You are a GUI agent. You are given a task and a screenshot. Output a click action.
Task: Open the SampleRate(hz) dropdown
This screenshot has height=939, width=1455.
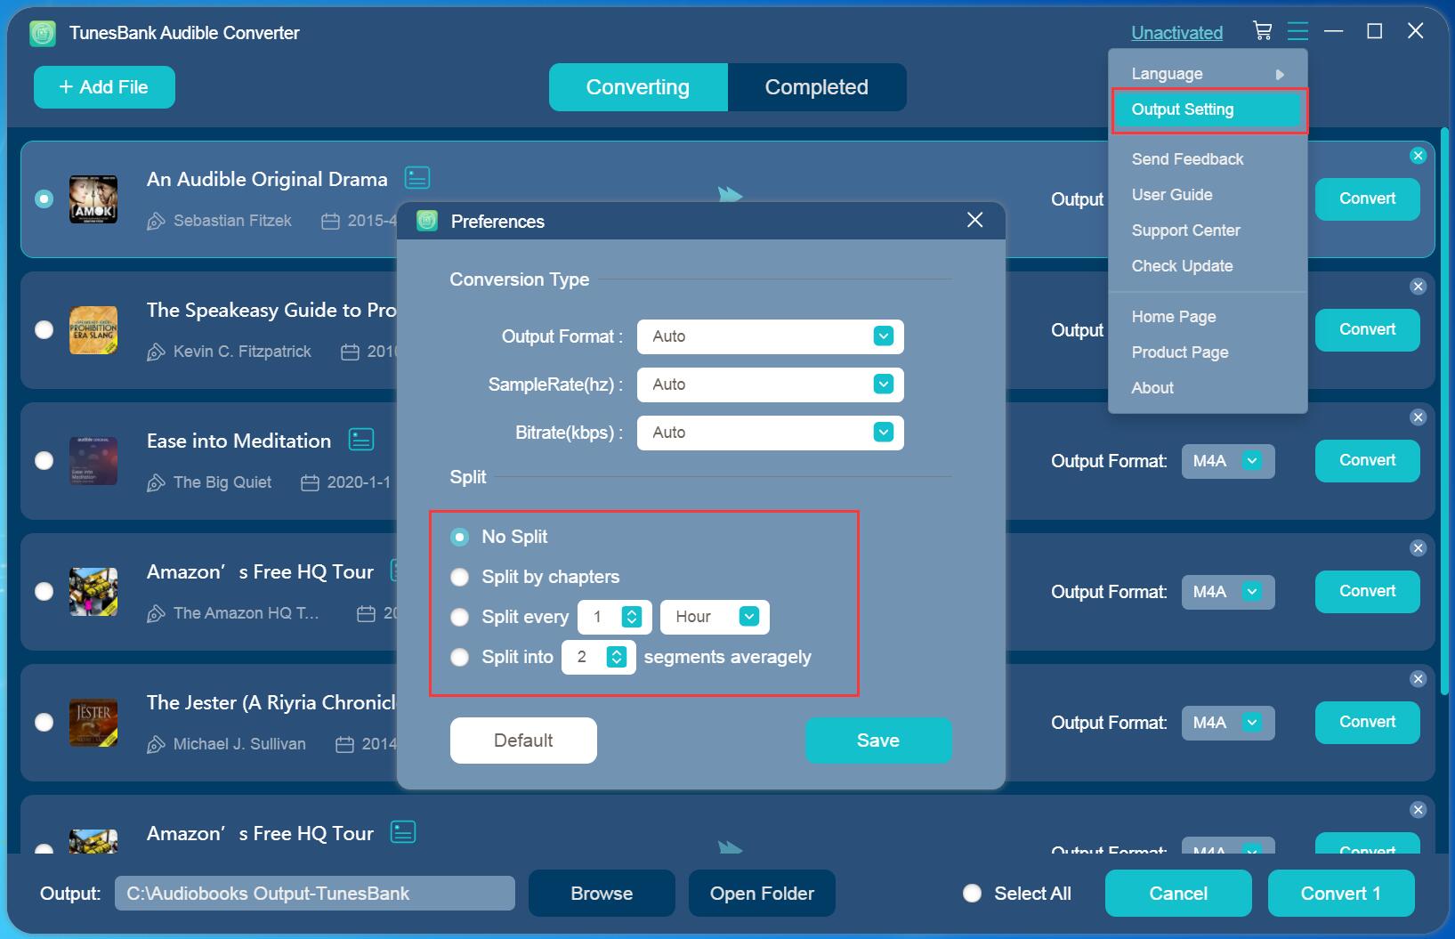(771, 385)
